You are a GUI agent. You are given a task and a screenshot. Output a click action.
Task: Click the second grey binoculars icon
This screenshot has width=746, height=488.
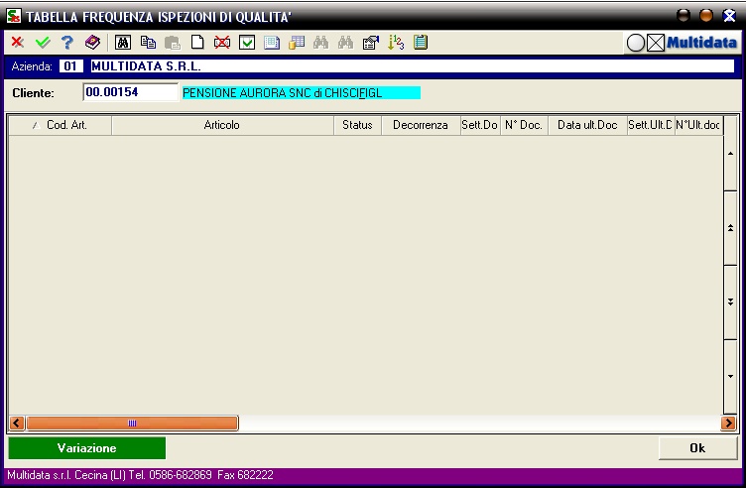point(345,43)
